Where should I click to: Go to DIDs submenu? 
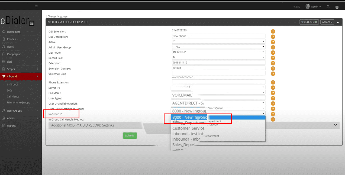tap(10, 90)
